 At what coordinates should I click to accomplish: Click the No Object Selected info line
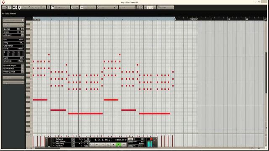pyautogui.click(x=9, y=13)
